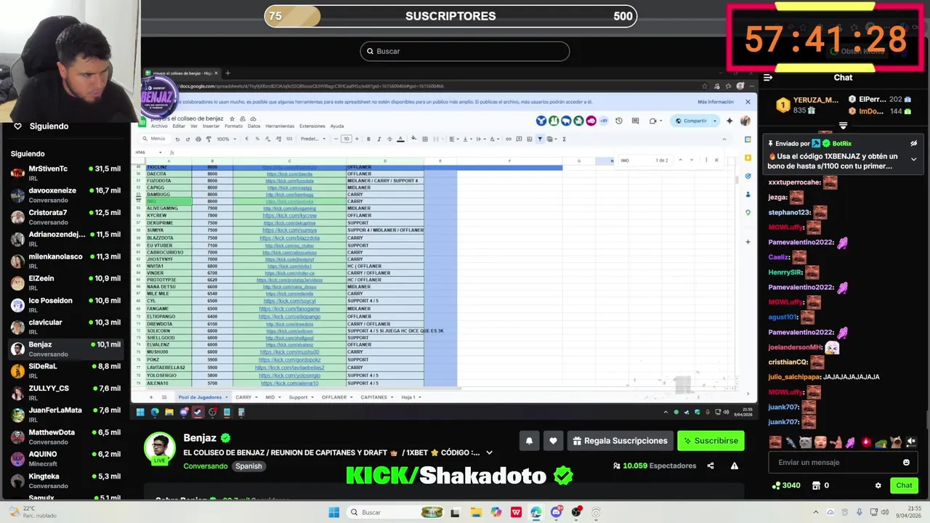Open the 100% zoom dropdown in Sheets
Viewport: 930px width, 523px height.
[x=225, y=139]
